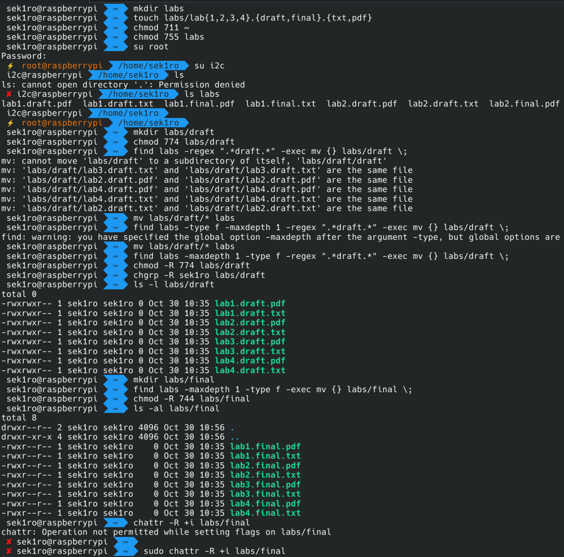Click the "mkdir labs/final" command text
Image resolution: width=564 pixels, height=557 pixels.
[x=174, y=380]
